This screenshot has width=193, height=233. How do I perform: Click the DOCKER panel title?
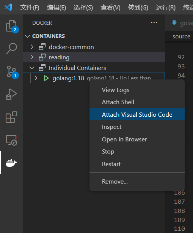pos(42,23)
